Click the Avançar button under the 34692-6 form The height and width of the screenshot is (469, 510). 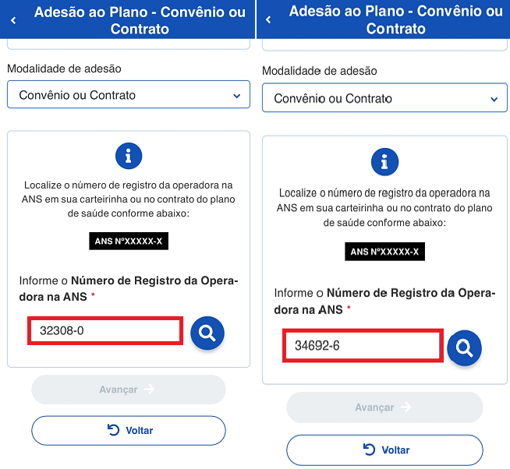(x=384, y=407)
